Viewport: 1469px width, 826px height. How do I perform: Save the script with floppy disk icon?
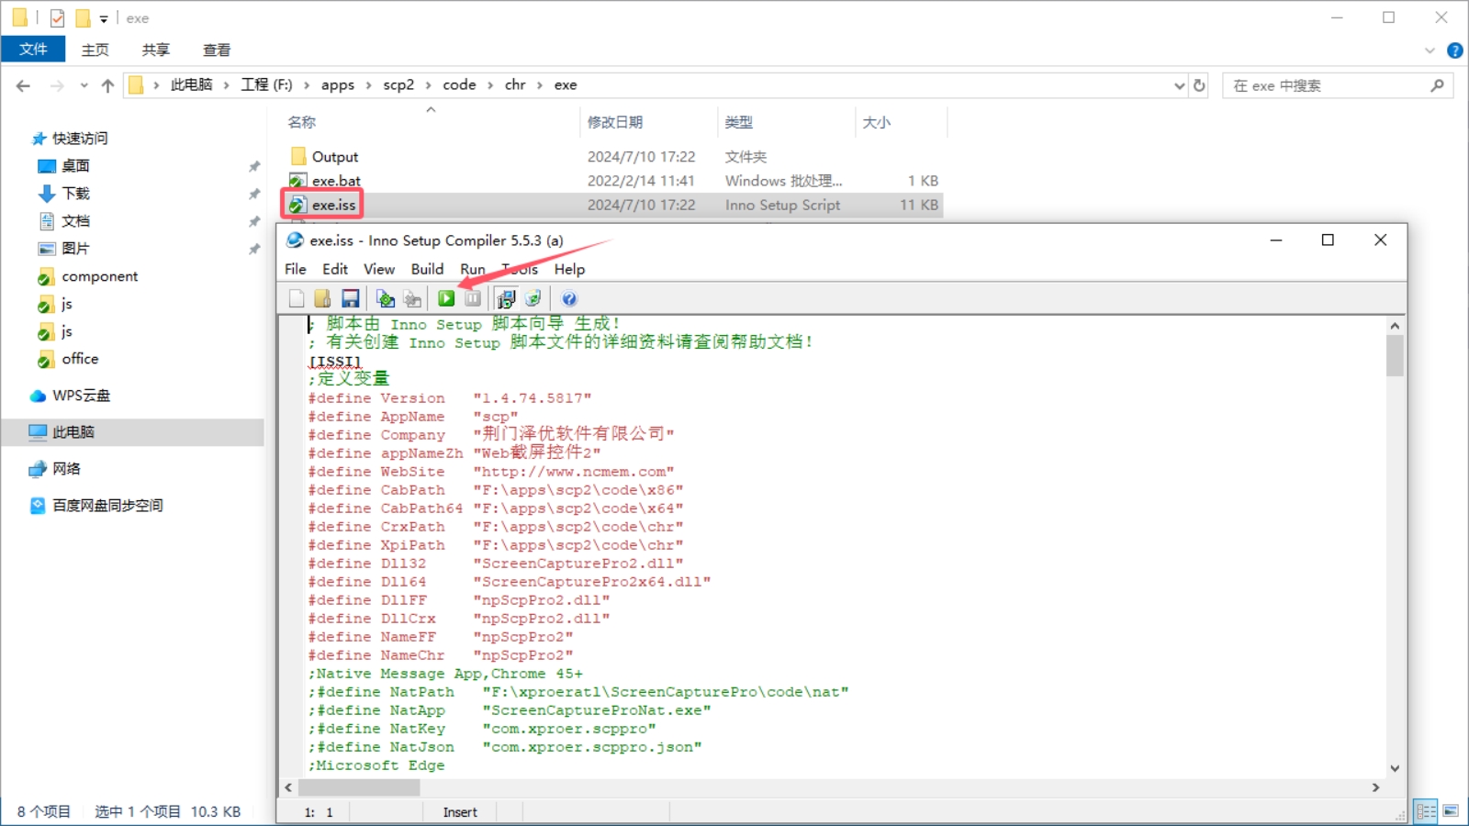[350, 298]
